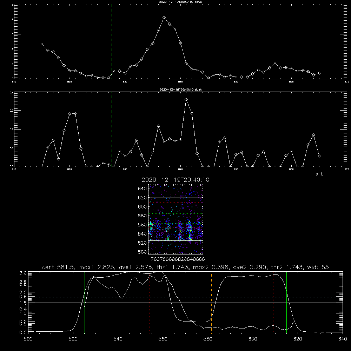
Task: Click left green dashed line in dawn plot
Action: 112,41
